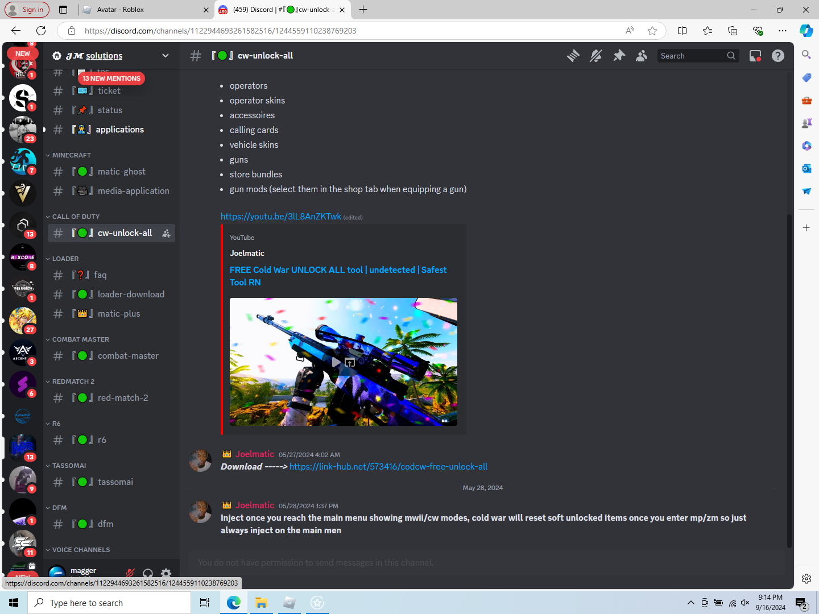Toggle channel notification mute bell
The image size is (819, 614).
(596, 56)
